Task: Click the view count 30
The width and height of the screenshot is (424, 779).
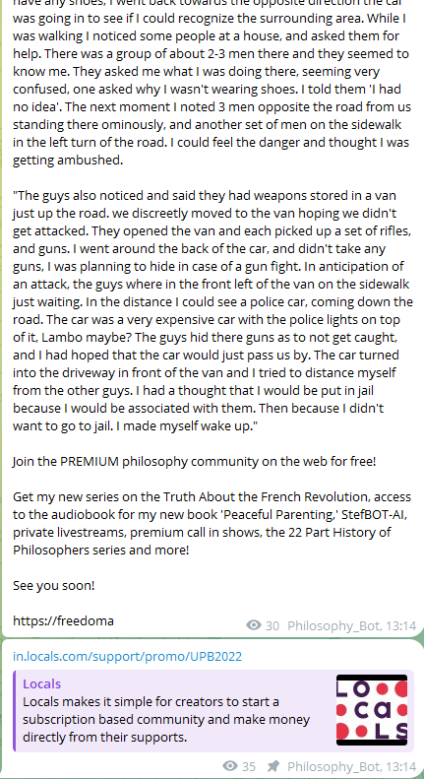Action: coord(273,625)
